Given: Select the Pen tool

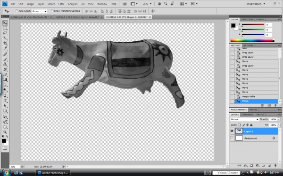Looking at the screenshot, I should click(x=5, y=96).
